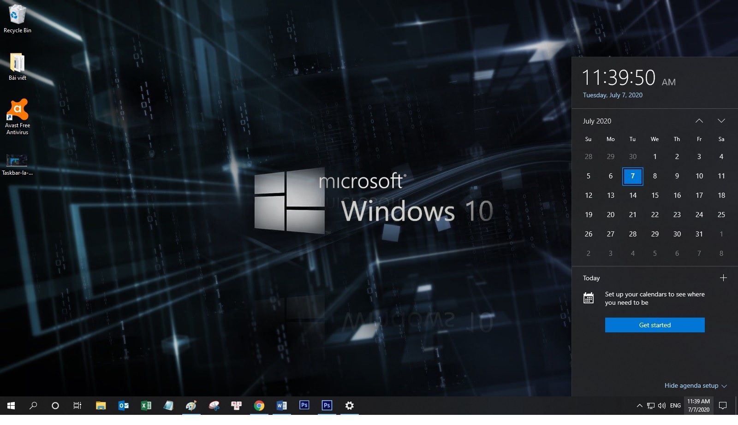Open Cortana from the taskbar circle icon
The height and width of the screenshot is (425, 738).
[x=55, y=406]
